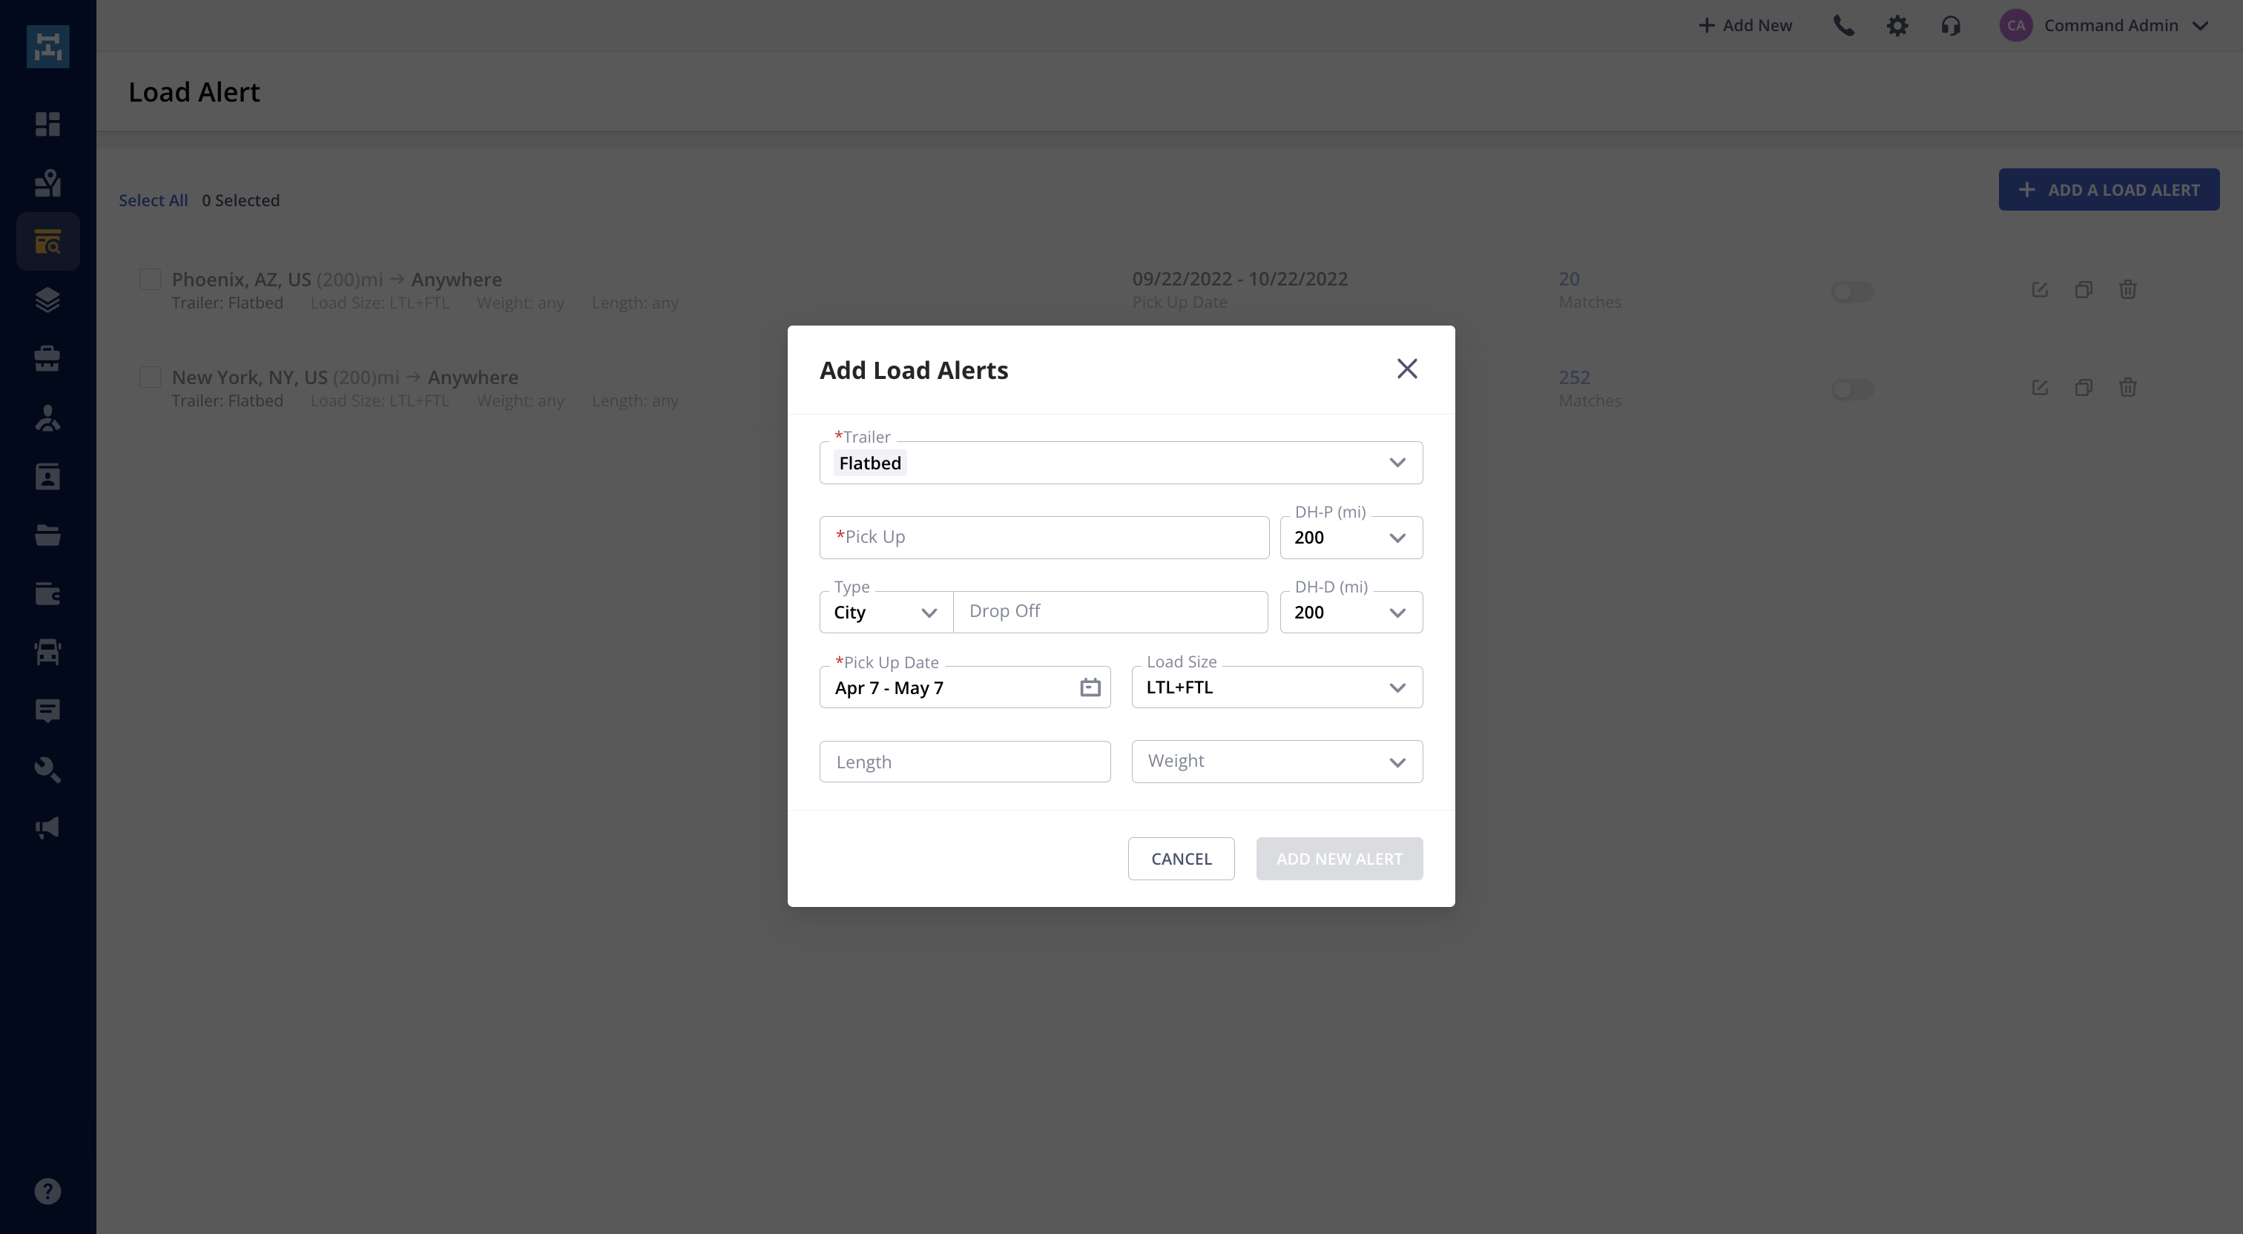Image resolution: width=2243 pixels, height=1234 pixels.
Task: Open the layers stack sidebar icon
Action: [x=48, y=300]
